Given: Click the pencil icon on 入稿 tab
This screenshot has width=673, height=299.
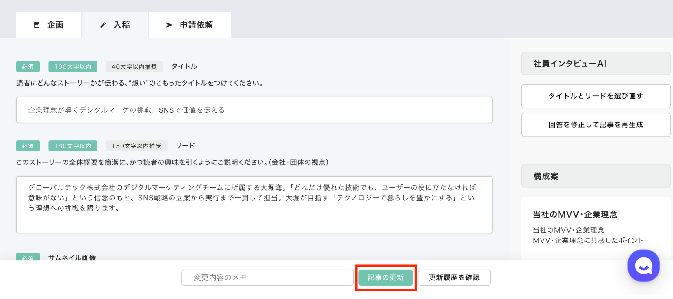Looking at the screenshot, I should pyautogui.click(x=103, y=25).
